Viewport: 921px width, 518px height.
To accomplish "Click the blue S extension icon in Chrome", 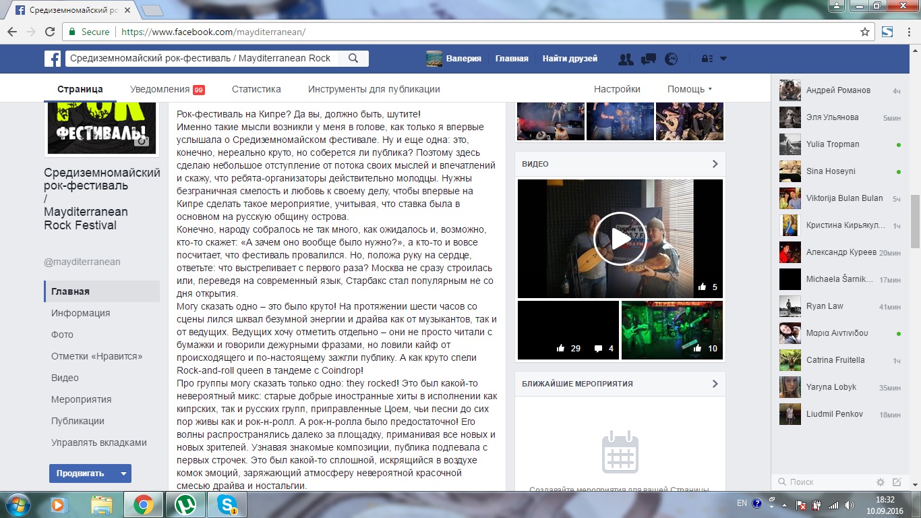I will (x=887, y=32).
